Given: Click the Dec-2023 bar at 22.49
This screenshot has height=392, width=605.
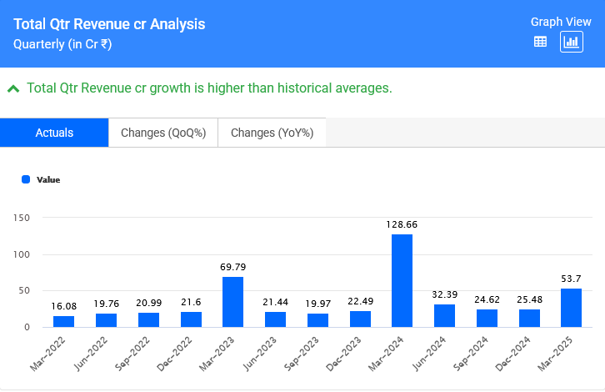Looking at the screenshot, I should 360,319.
